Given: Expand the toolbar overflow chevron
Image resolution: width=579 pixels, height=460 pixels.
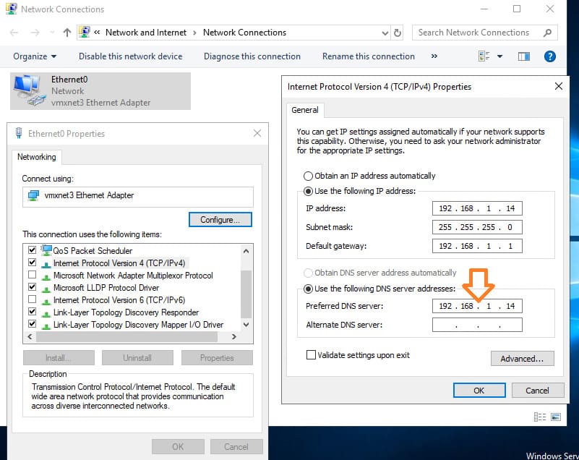Looking at the screenshot, I should click(x=434, y=56).
